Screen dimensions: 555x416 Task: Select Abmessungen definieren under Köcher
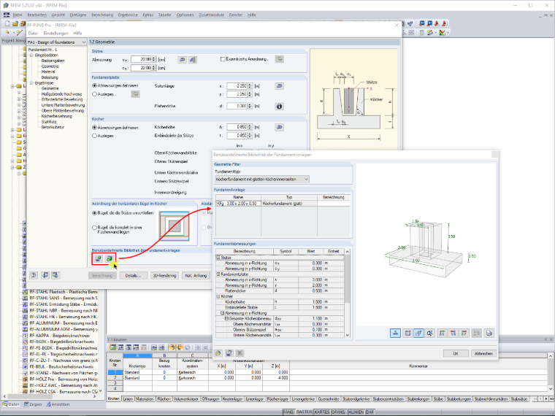(94, 127)
